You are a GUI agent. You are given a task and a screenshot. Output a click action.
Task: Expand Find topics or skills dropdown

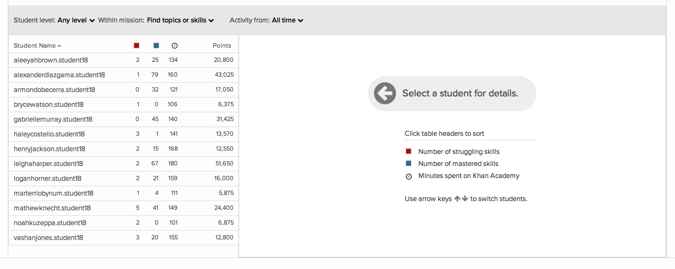[180, 20]
